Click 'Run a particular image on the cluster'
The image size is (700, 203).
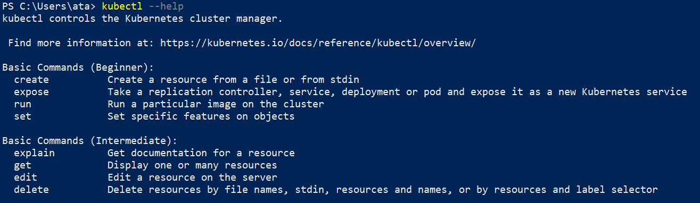click(216, 104)
